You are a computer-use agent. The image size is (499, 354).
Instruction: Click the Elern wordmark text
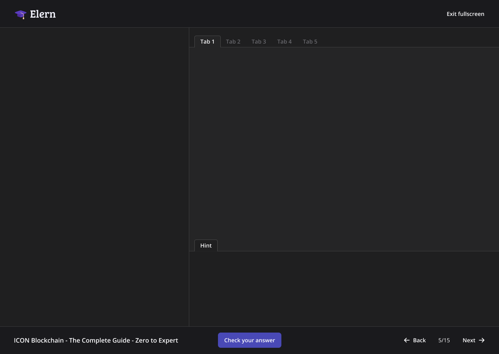[43, 14]
